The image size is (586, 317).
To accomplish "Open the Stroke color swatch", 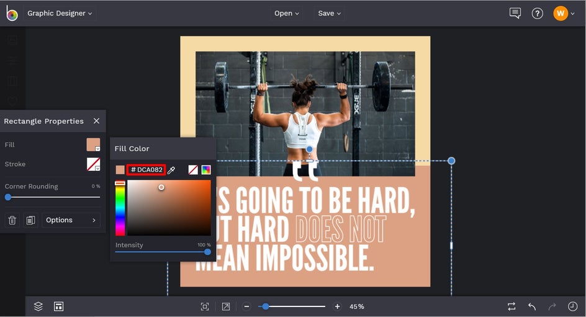I will [x=94, y=164].
